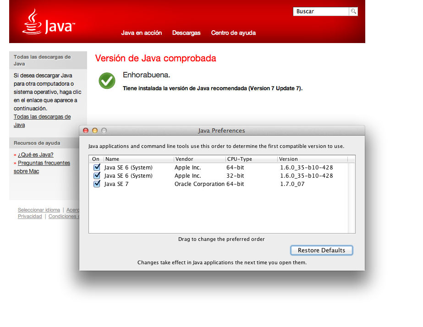Minimize the Java Preferences window
423x327 pixels.
tap(95, 131)
